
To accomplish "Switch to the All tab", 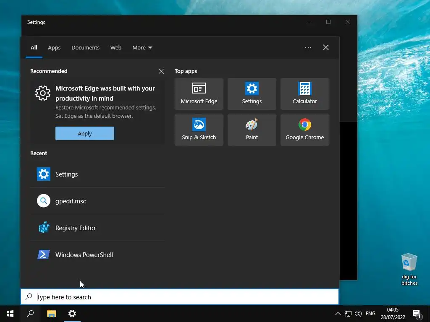I will click(x=34, y=48).
